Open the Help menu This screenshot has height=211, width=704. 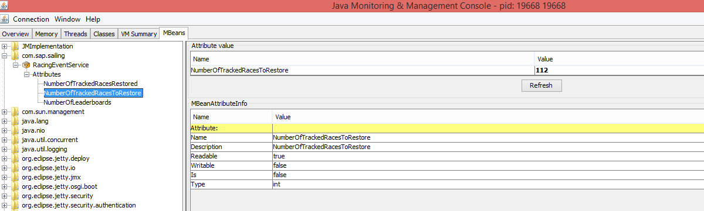click(93, 19)
